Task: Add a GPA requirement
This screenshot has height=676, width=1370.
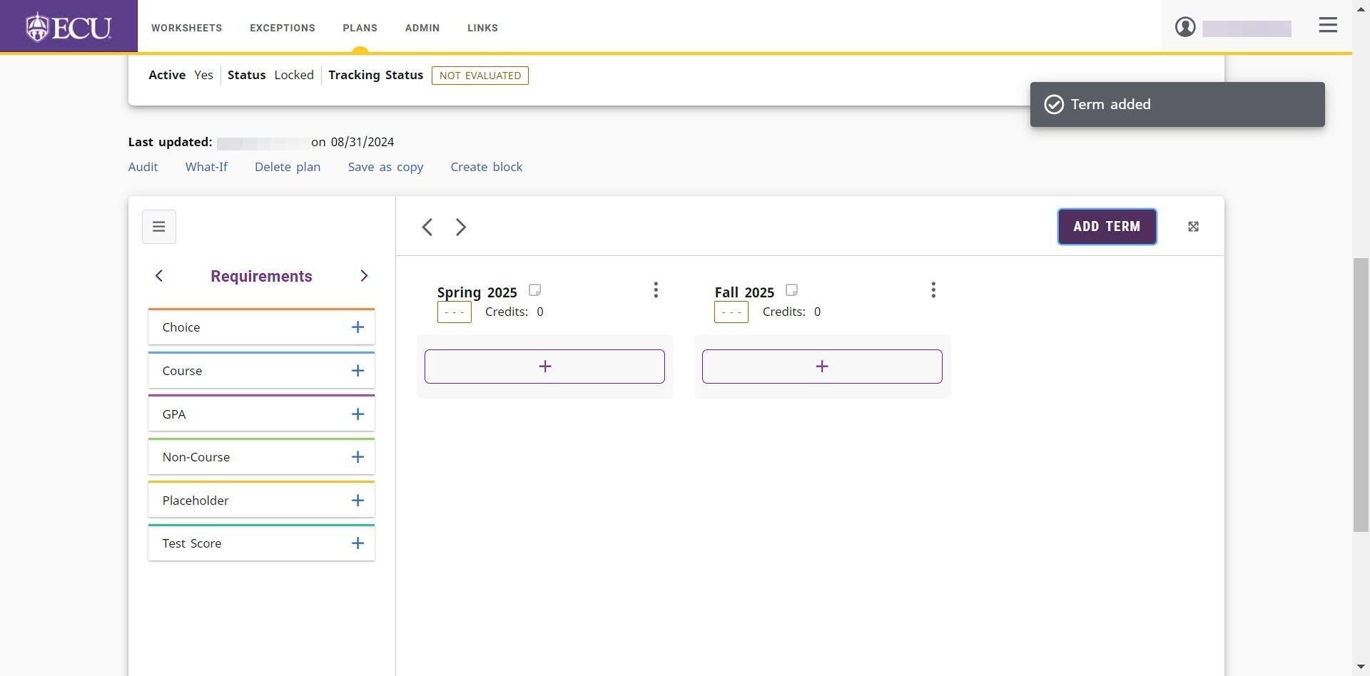Action: pos(357,414)
